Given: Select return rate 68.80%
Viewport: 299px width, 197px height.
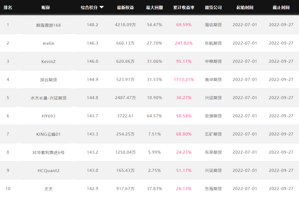Looking at the screenshot, I should 184,134.
